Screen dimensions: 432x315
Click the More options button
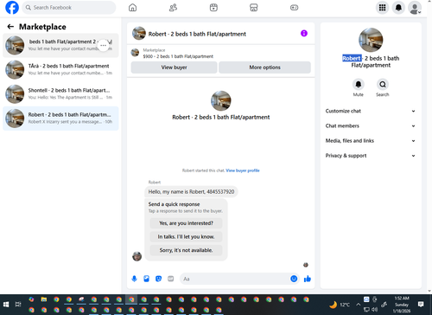(264, 67)
